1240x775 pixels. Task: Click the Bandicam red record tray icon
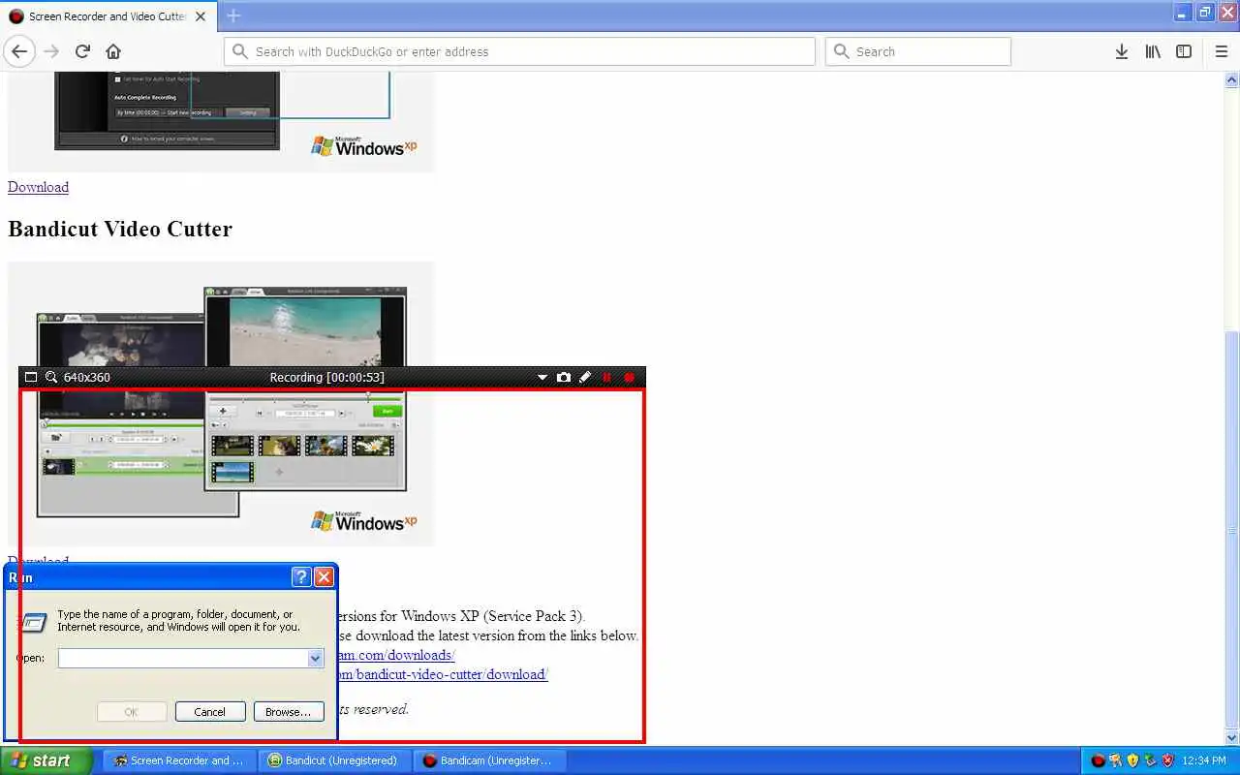tap(1098, 760)
